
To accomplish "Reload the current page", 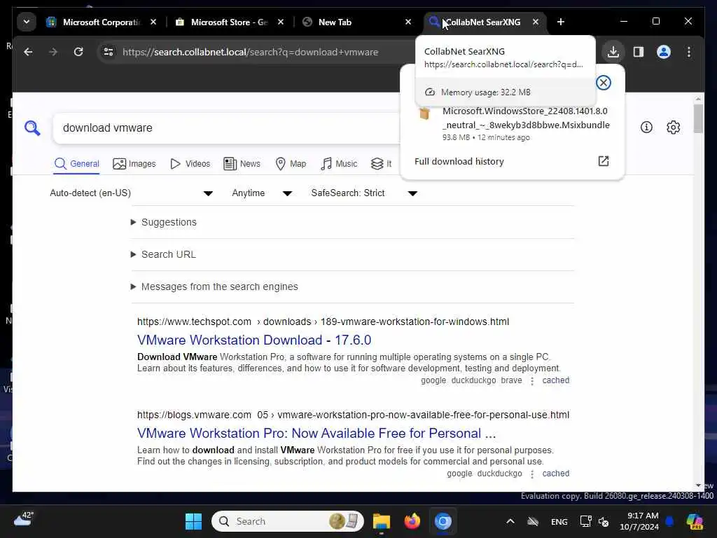I will (78, 52).
